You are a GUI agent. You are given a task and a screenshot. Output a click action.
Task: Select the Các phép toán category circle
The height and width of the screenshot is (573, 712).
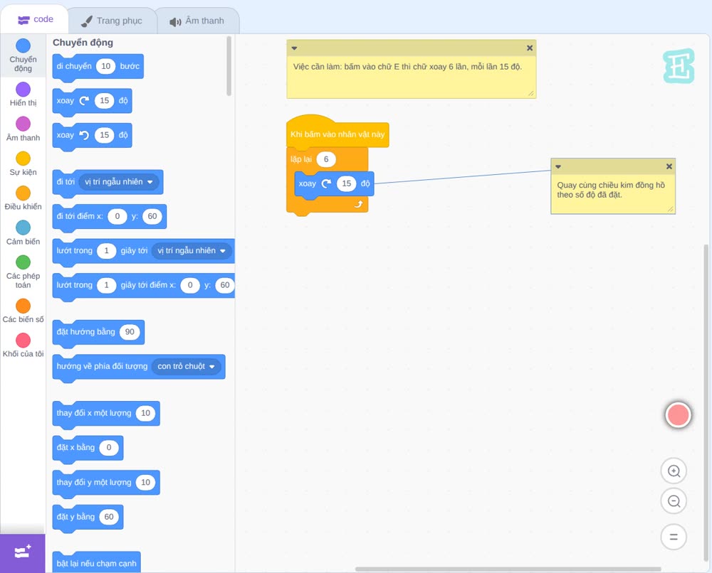pos(23,262)
